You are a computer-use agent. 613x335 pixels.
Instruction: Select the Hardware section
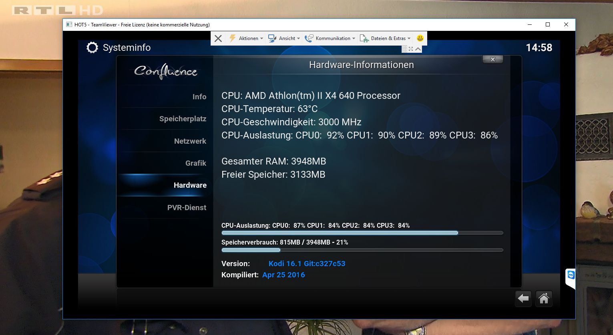[x=165, y=185]
